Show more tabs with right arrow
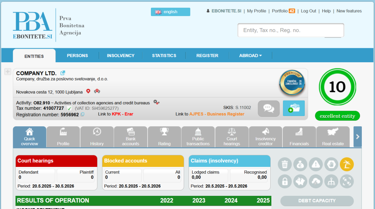This screenshot has width=375, height=209. tap(357, 137)
